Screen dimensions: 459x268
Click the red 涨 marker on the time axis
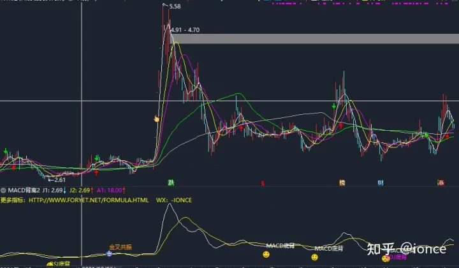tap(441, 182)
